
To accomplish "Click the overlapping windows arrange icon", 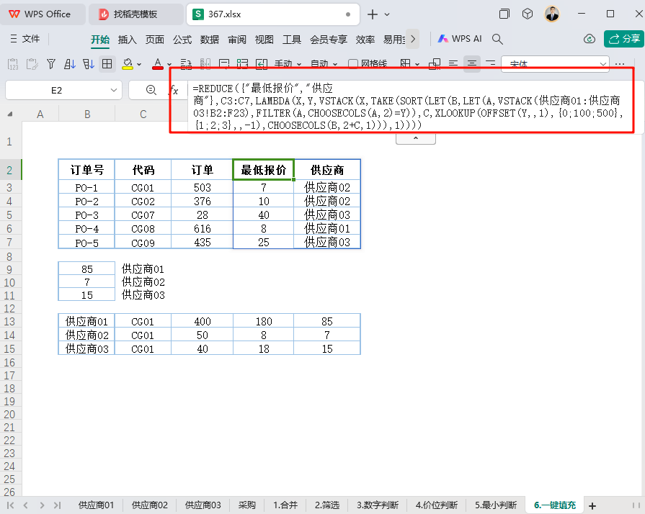I will (435, 64).
